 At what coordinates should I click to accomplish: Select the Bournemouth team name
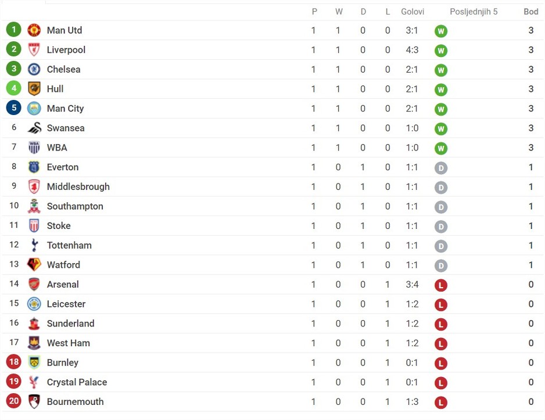[x=75, y=401]
